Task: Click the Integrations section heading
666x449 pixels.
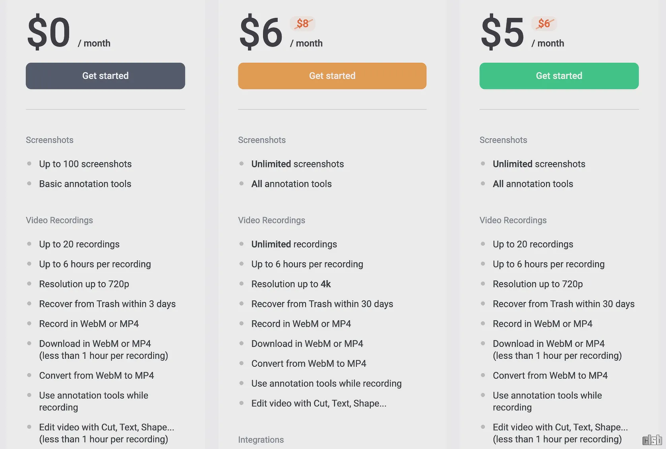Action: [261, 440]
